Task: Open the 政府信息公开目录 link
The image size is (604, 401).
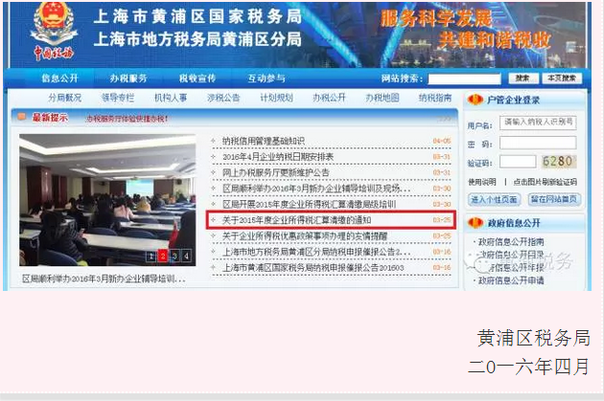Action: pyautogui.click(x=511, y=255)
